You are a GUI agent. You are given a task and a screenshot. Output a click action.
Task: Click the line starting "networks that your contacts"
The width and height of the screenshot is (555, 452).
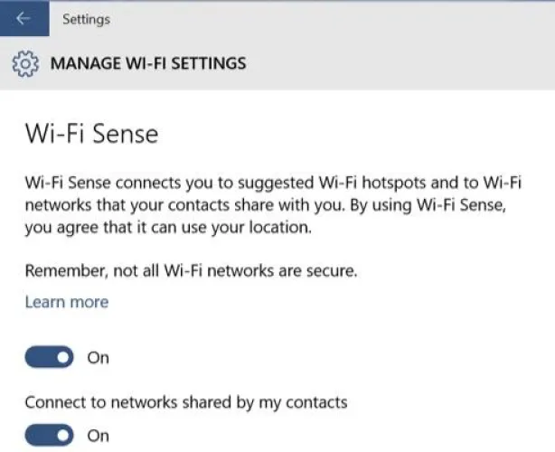(273, 205)
